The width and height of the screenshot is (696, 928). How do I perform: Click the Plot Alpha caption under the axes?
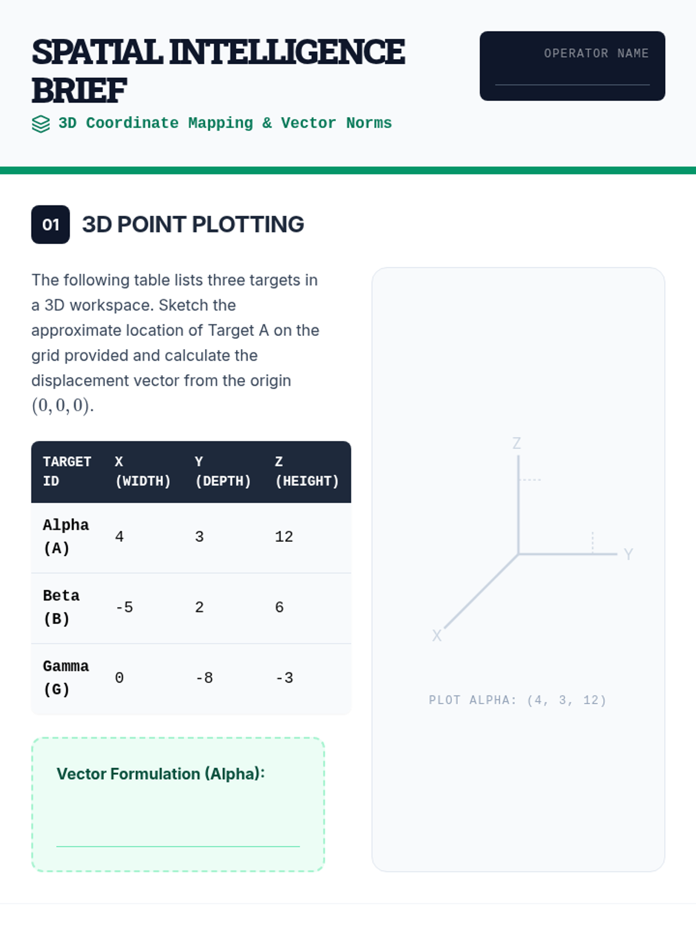[517, 700]
